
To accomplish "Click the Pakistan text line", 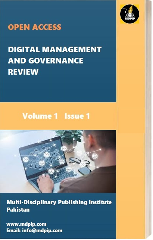I will click(x=18, y=209).
